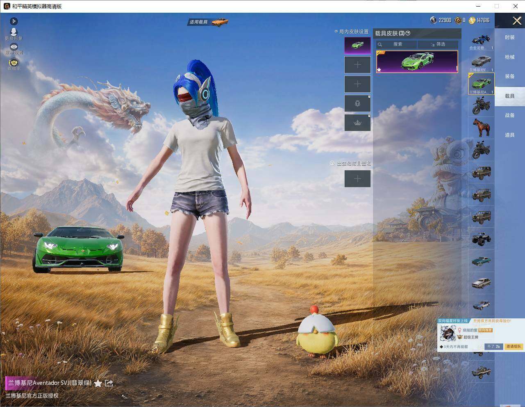Click the 邀请组队 button
Viewport: 525px width, 407px height.
tap(514, 347)
